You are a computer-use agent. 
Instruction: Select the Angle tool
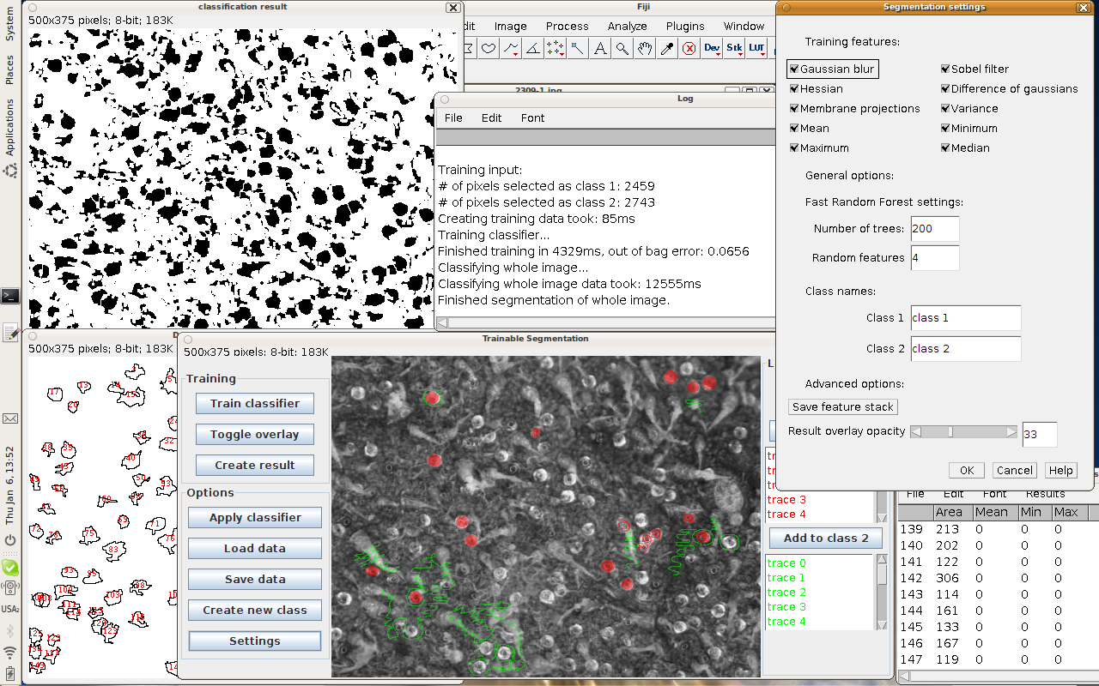[x=533, y=49]
